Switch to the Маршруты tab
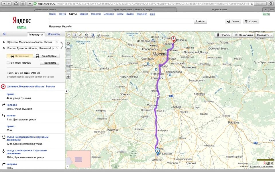The height and width of the screenshot is (172, 275). (36, 34)
